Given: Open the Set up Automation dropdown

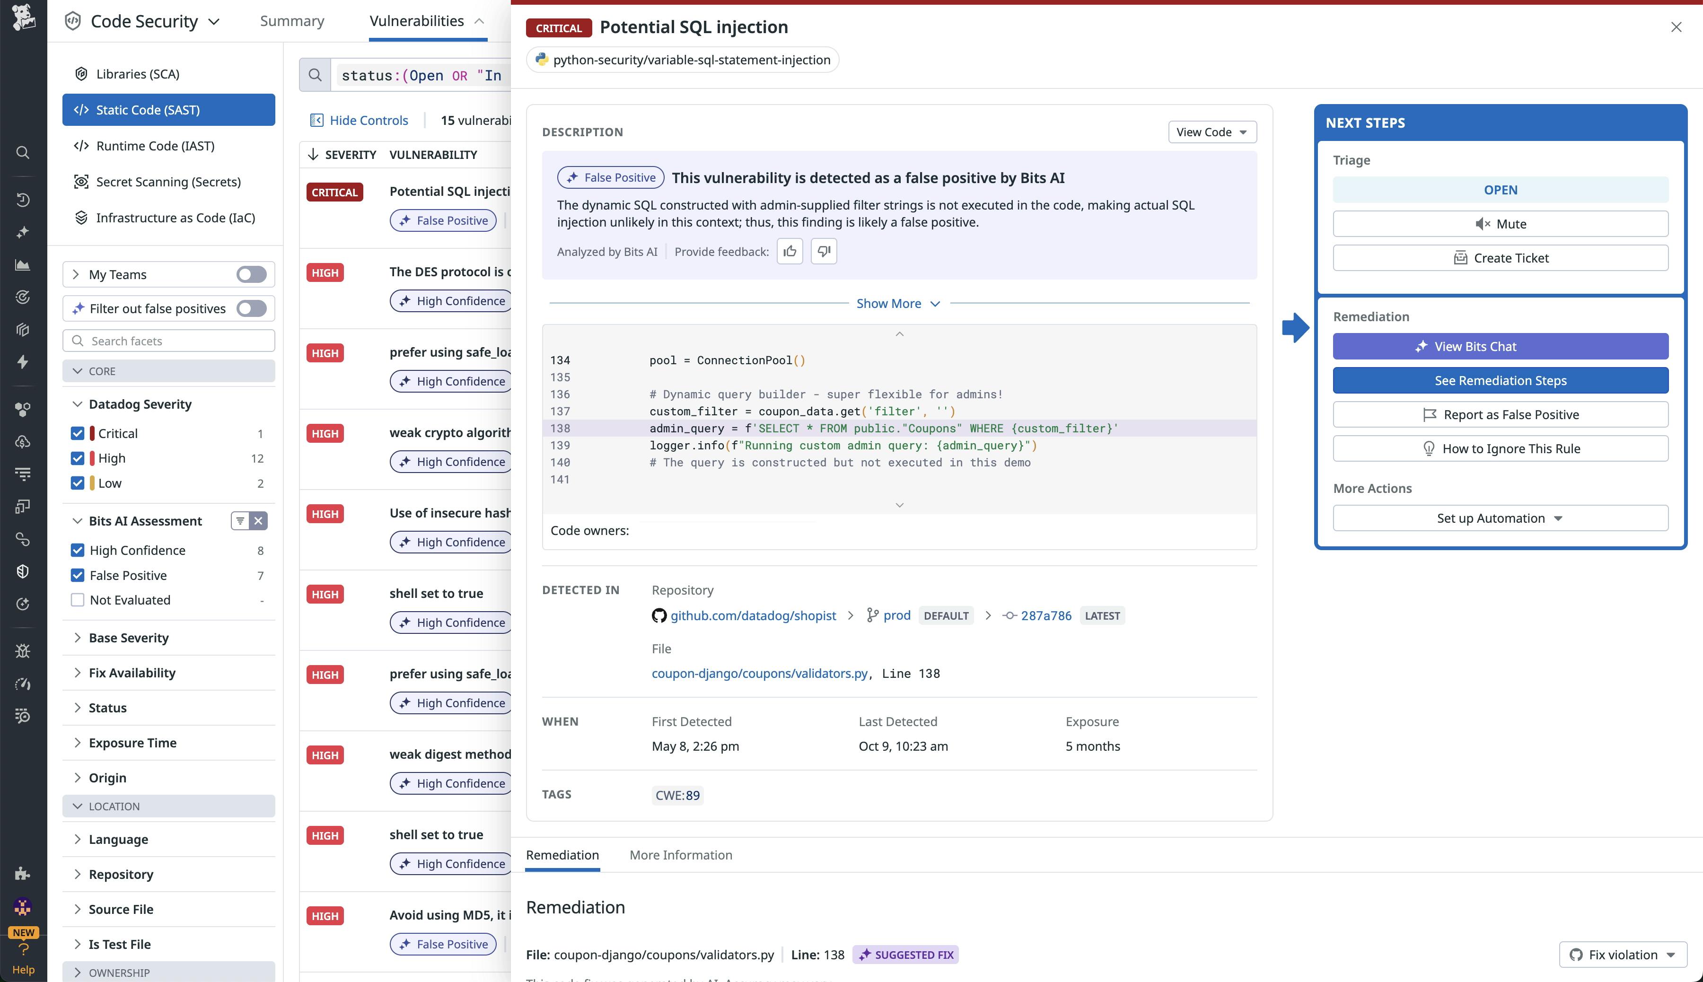Looking at the screenshot, I should [x=1500, y=518].
